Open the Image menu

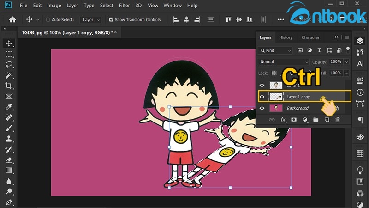(x=54, y=6)
